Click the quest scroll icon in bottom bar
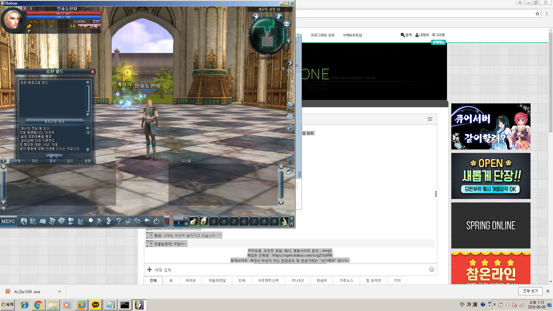Viewport: 553px width, 311px height. point(52,221)
